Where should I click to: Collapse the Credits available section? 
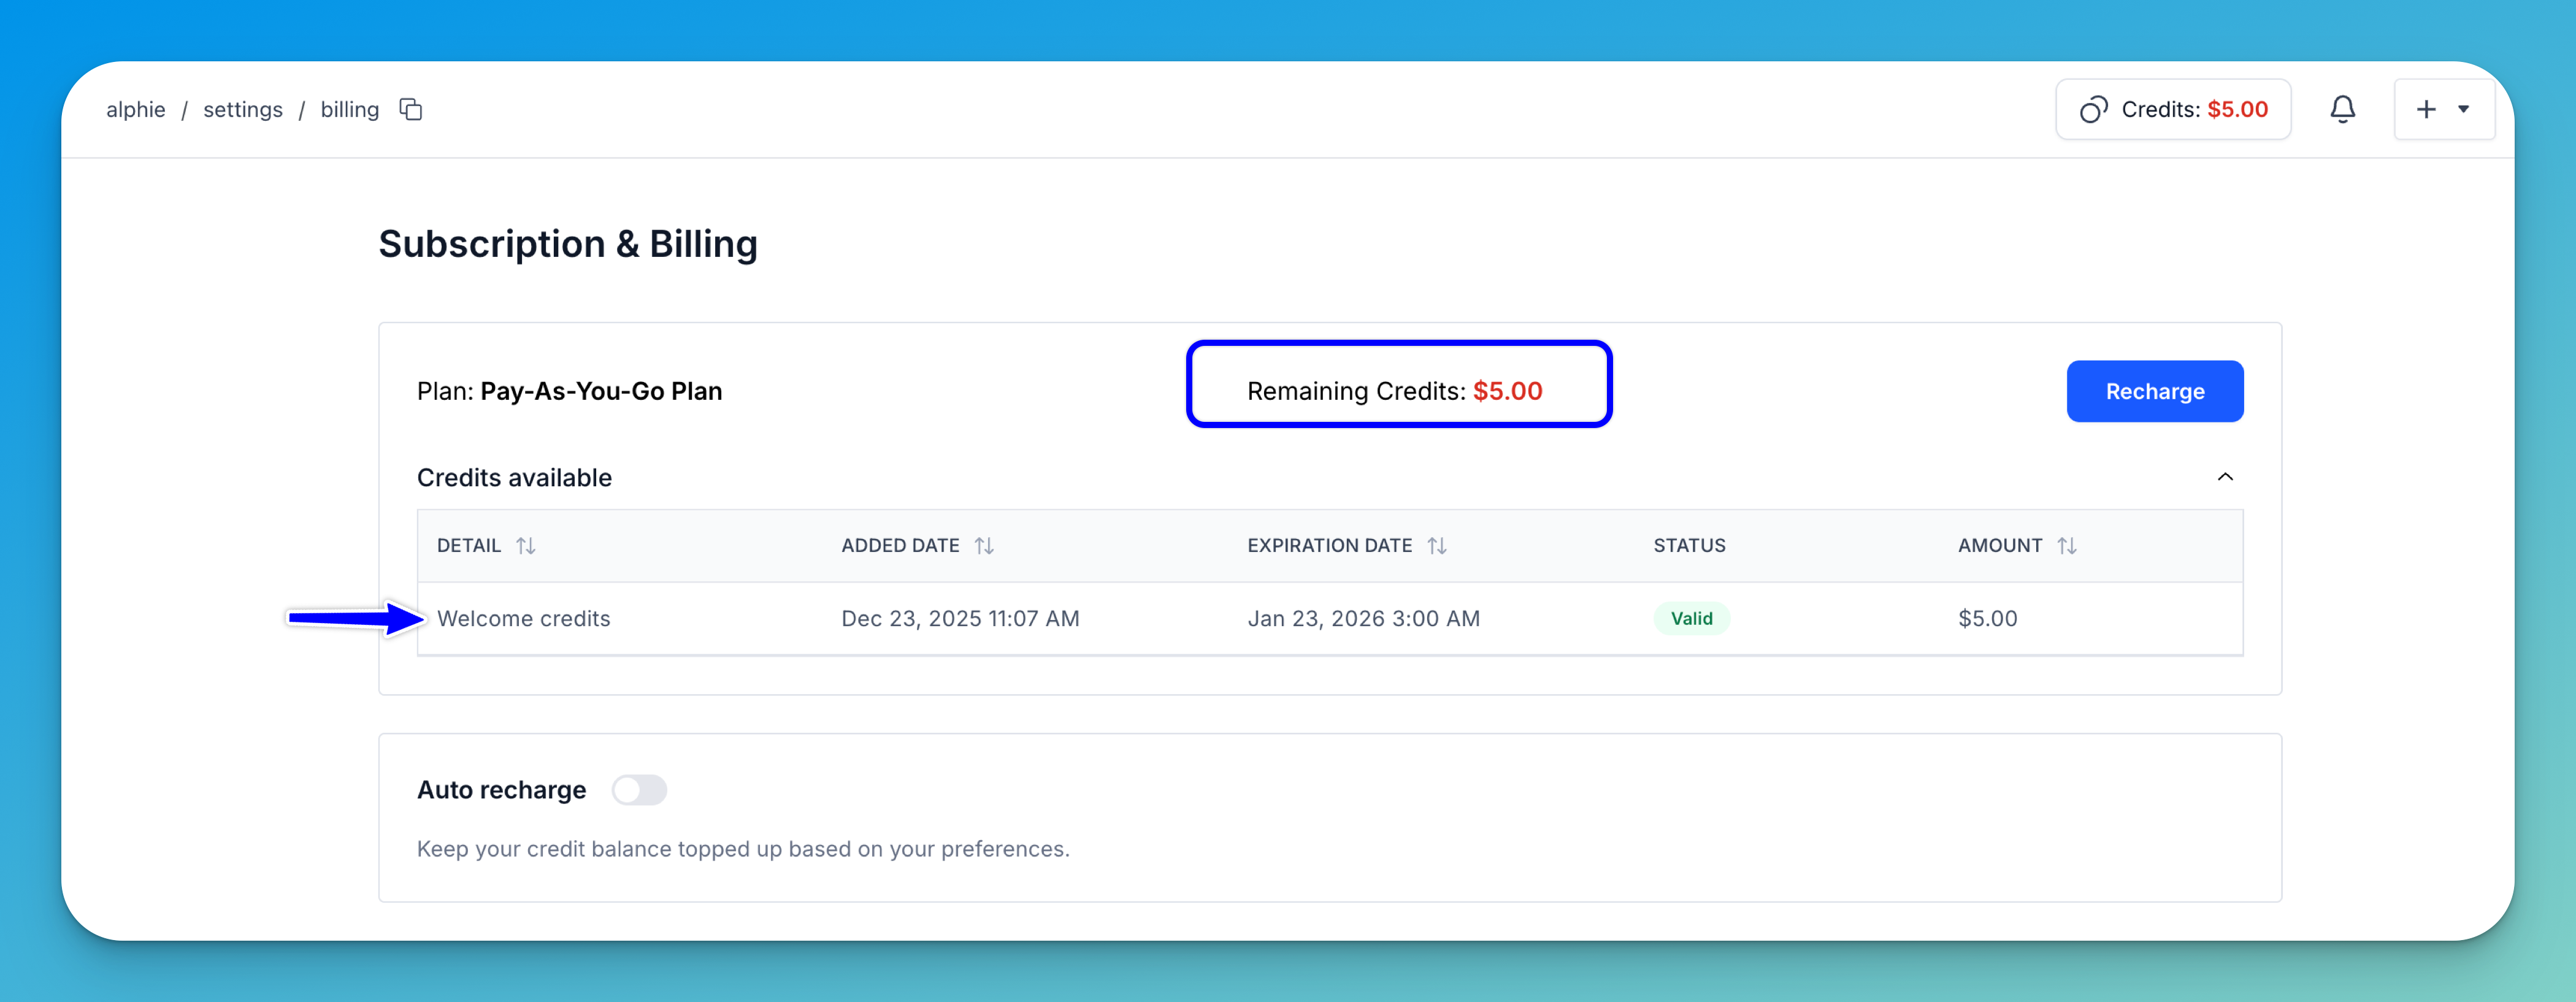(x=2225, y=477)
